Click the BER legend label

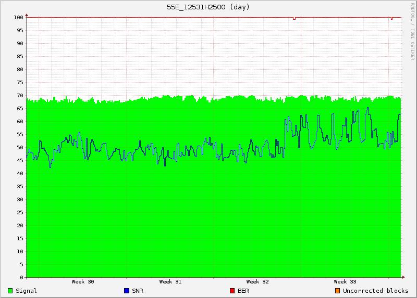243,291
